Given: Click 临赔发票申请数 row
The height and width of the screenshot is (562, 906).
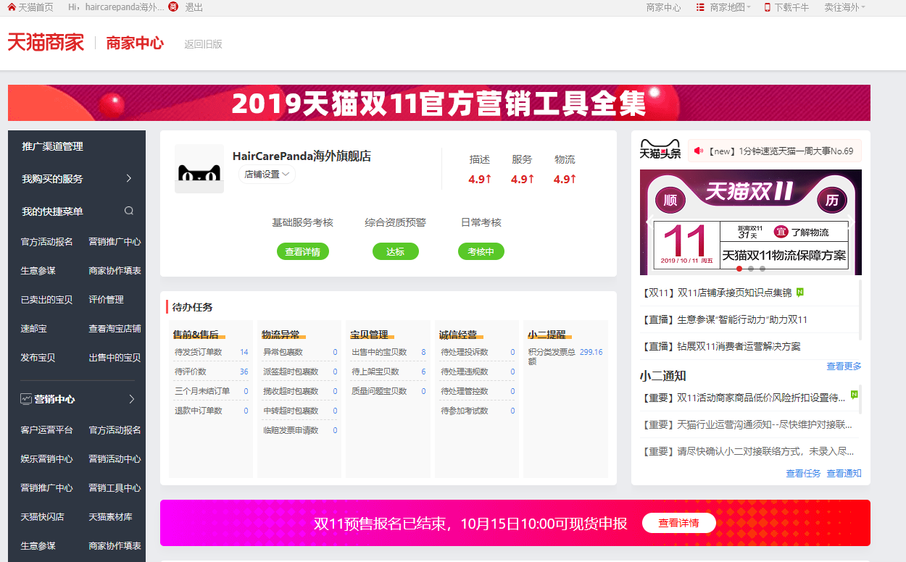Looking at the screenshot, I should 300,430.
